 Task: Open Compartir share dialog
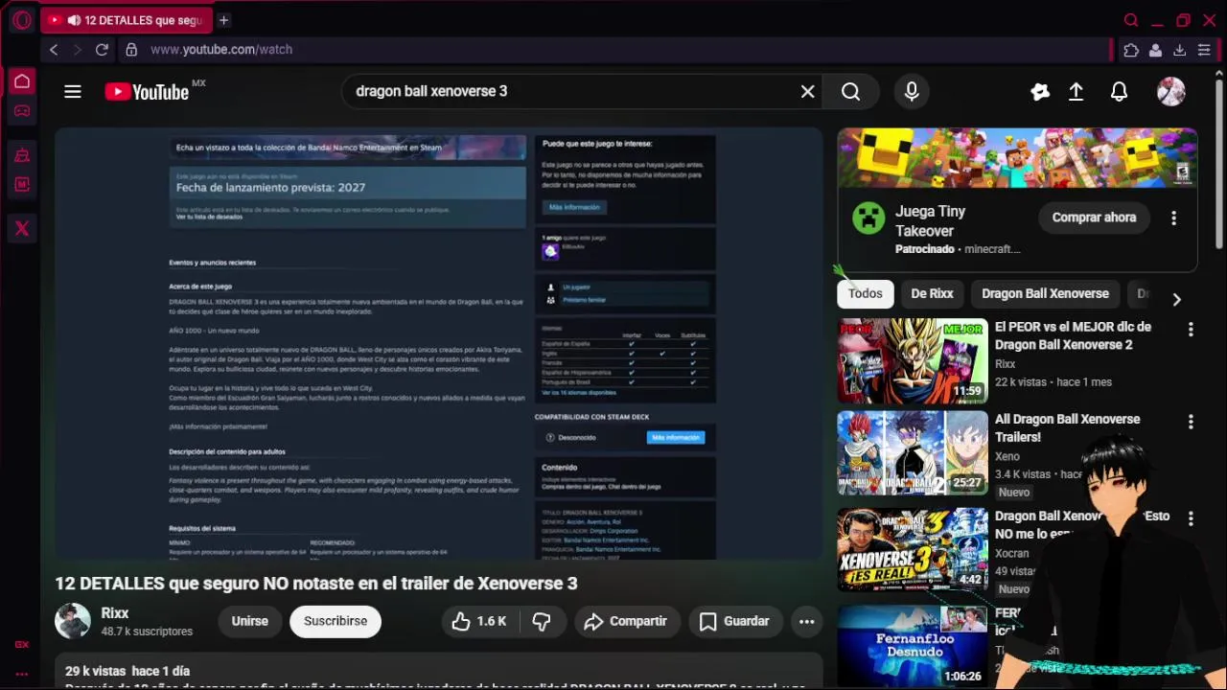626,621
